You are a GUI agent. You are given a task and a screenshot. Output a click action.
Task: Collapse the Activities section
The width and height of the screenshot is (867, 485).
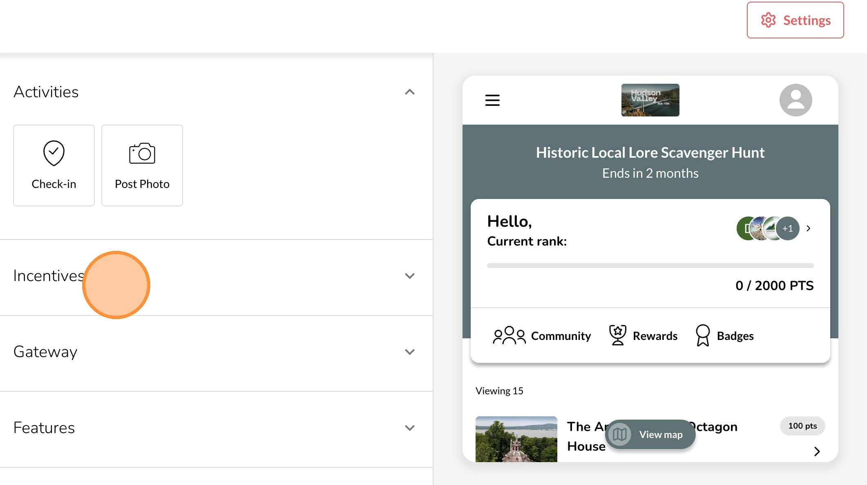(x=410, y=92)
